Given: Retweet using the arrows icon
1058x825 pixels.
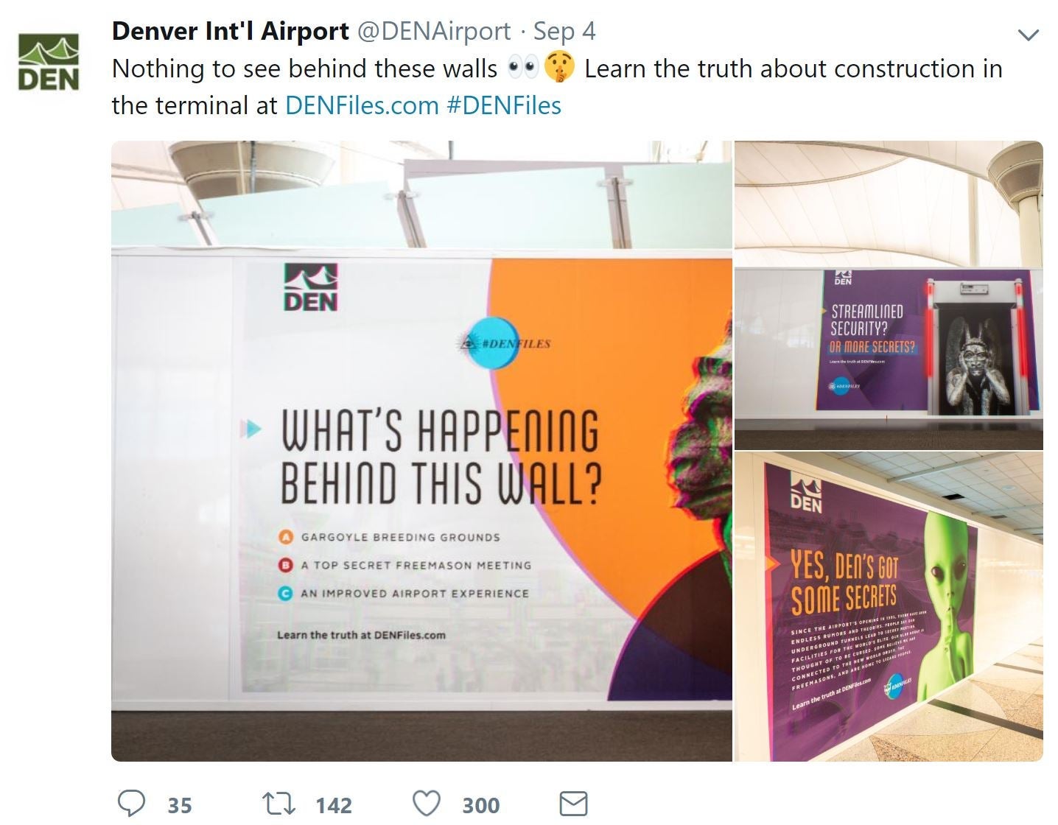Looking at the screenshot, I should (279, 804).
